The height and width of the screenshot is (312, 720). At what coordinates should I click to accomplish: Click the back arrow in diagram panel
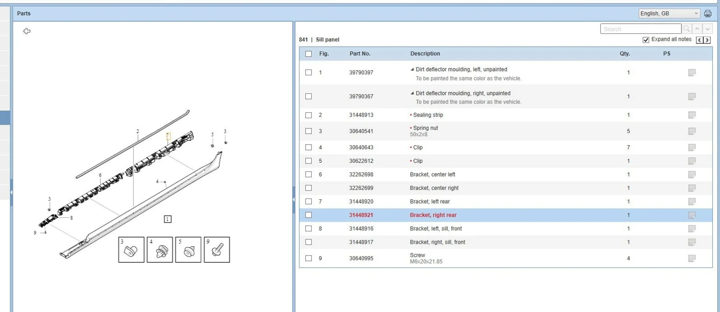(27, 31)
